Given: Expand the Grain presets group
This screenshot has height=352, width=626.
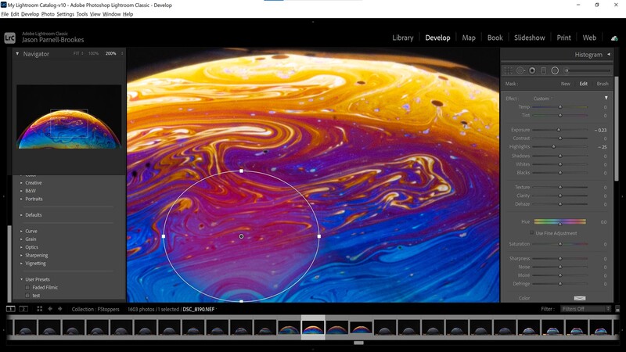Looking at the screenshot, I should [21, 239].
